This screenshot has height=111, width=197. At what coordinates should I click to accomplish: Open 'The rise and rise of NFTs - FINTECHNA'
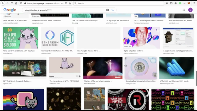(x=64, y=81)
